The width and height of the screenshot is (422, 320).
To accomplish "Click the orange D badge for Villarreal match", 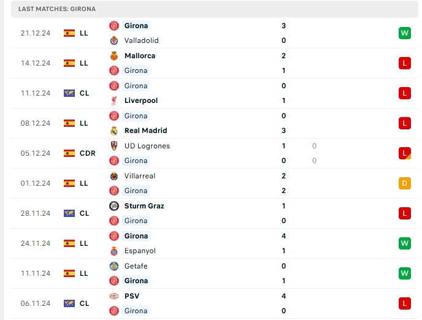I will pyautogui.click(x=404, y=183).
